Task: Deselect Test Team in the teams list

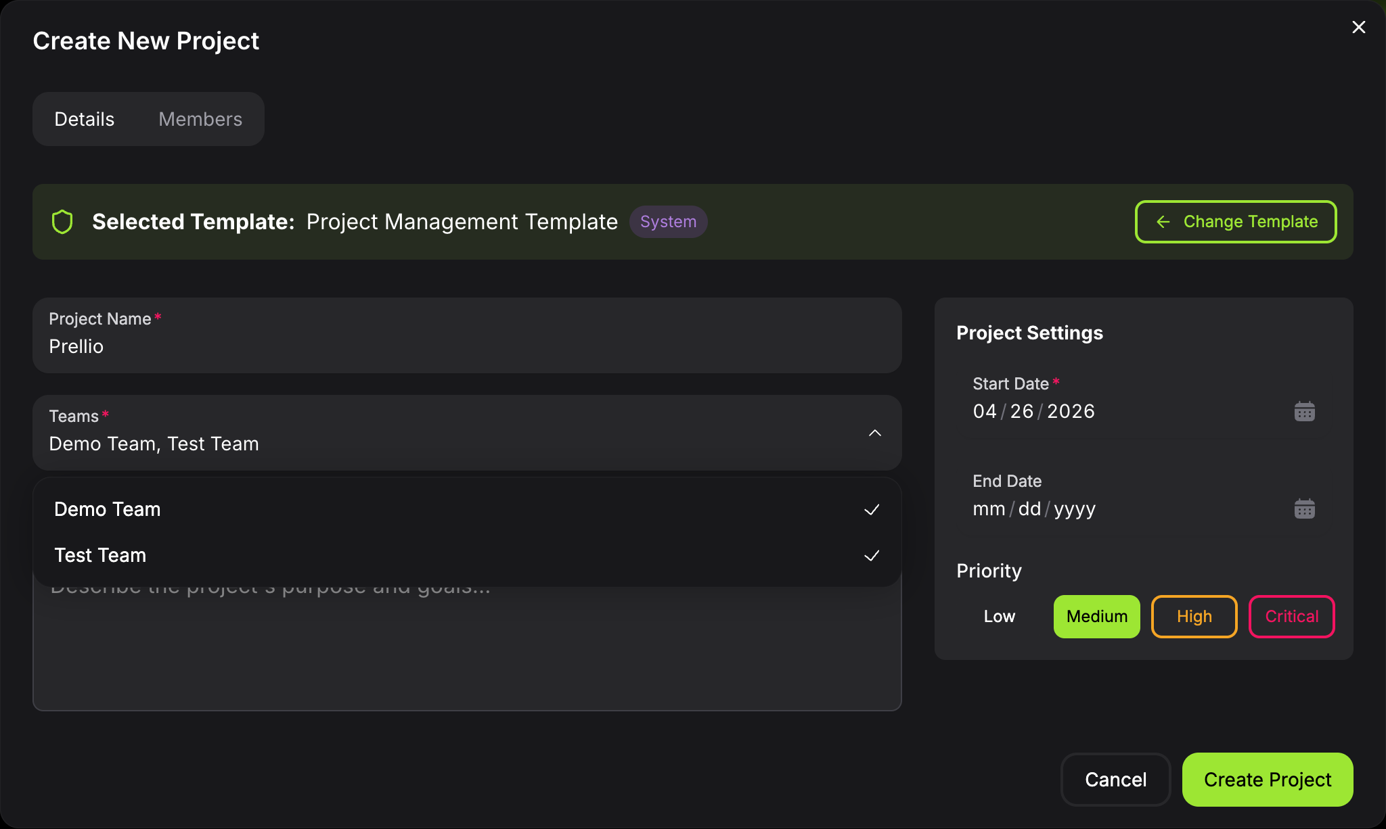Action: [x=467, y=555]
